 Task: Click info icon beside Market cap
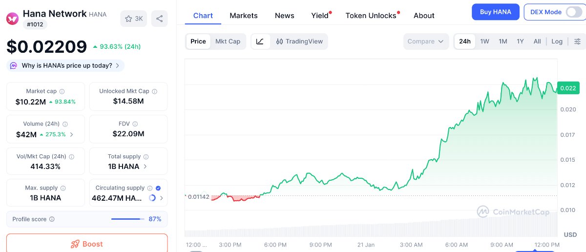coord(62,91)
